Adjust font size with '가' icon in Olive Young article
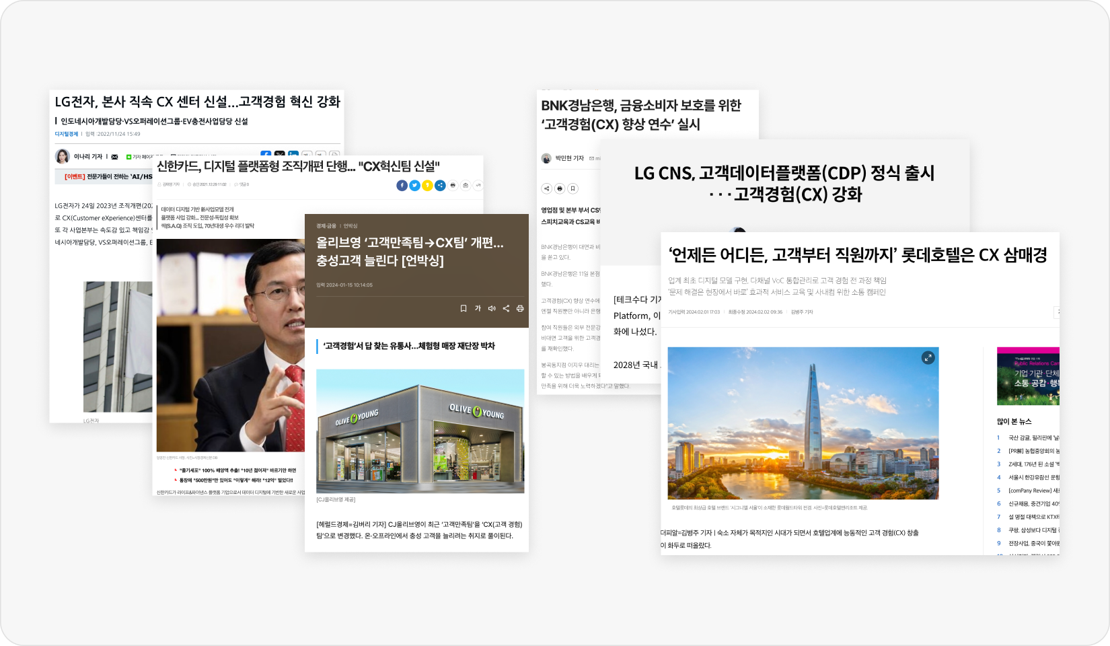Screen dimensions: 1110x646 click(478, 308)
